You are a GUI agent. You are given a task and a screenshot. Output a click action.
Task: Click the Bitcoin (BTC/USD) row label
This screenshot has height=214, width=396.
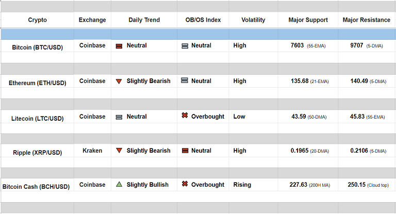pyautogui.click(x=37, y=47)
